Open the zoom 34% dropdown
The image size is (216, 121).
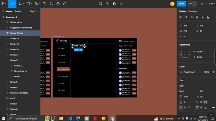point(212,4)
